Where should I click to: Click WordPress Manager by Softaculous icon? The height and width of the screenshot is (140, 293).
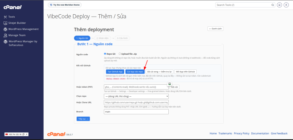click(5, 41)
